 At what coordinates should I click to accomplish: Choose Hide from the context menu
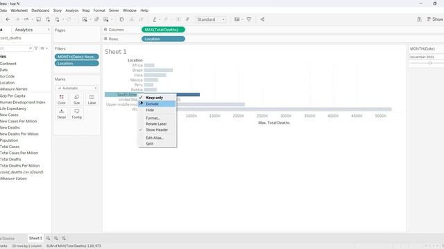[x=150, y=110]
